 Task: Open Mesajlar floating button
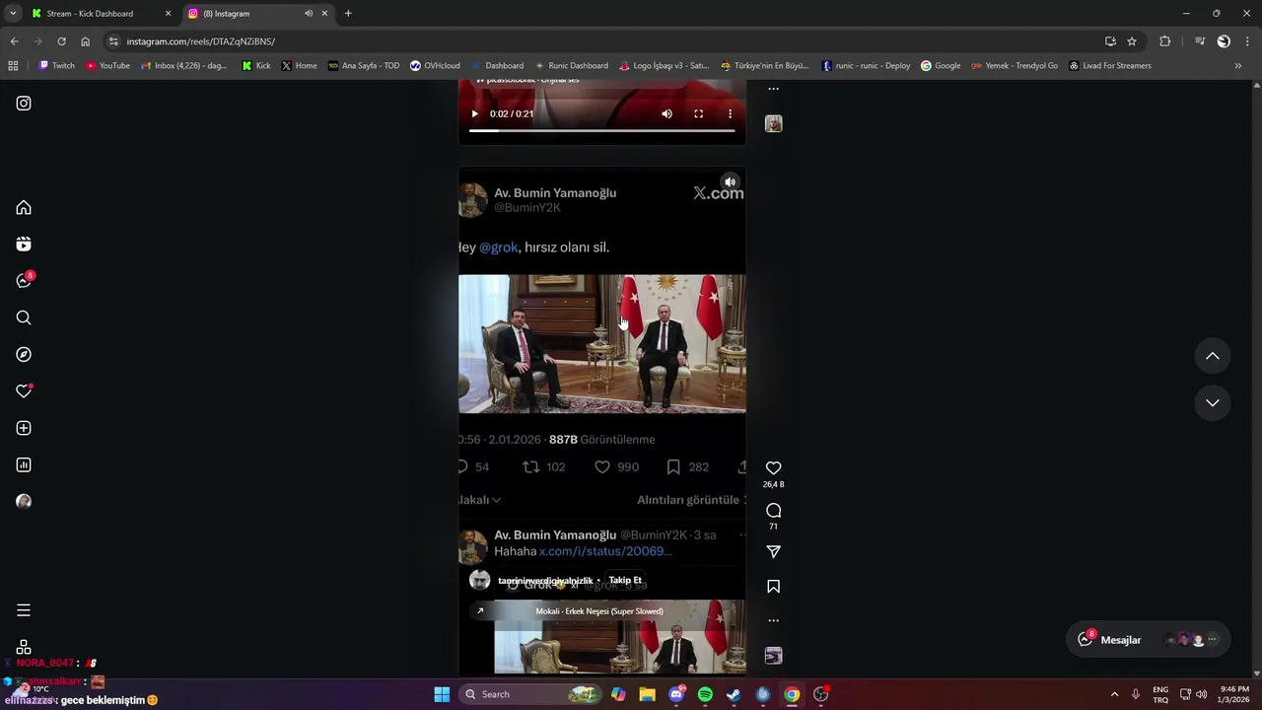point(1148,640)
